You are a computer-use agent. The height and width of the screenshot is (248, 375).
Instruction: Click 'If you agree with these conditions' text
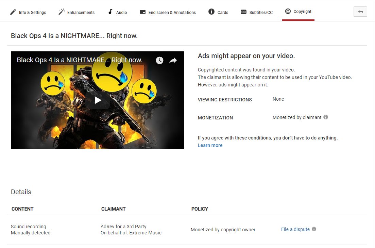point(268,138)
